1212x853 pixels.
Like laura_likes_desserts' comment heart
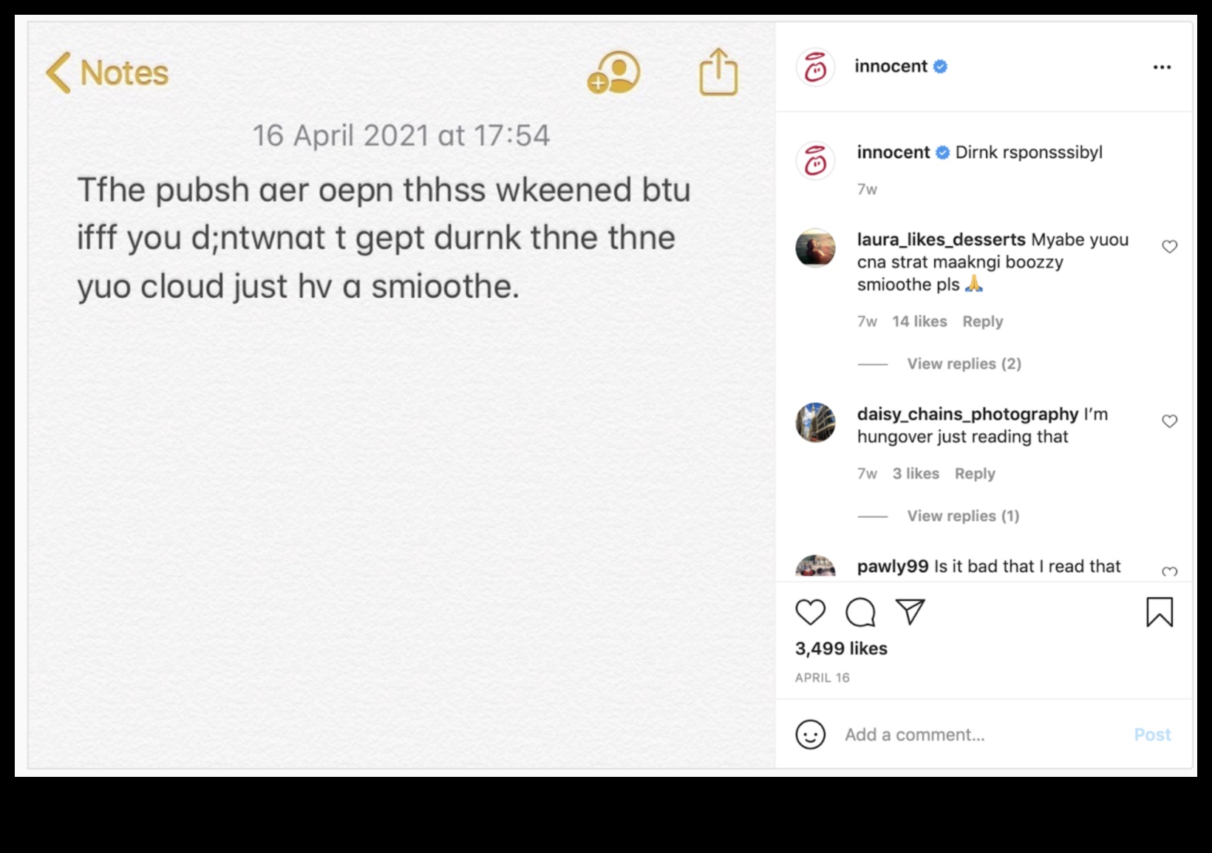coord(1170,247)
